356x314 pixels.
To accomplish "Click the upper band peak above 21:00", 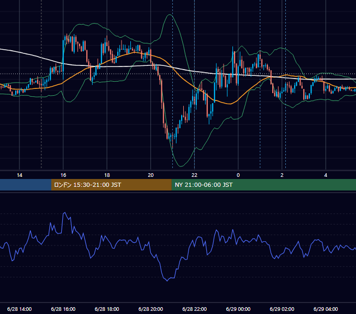I will coord(170,15).
